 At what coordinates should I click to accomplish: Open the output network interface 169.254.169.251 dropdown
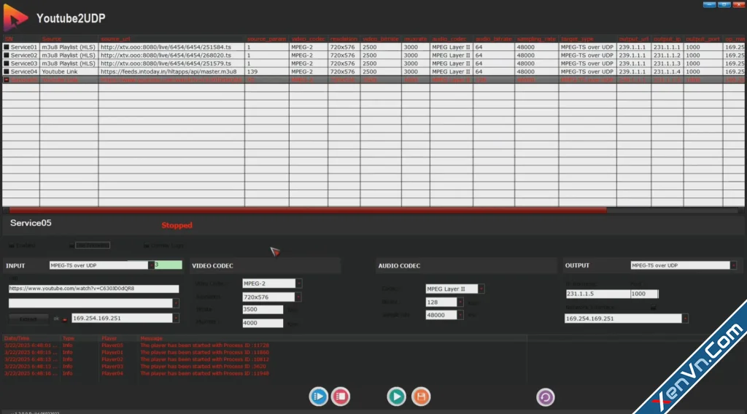[x=685, y=319]
